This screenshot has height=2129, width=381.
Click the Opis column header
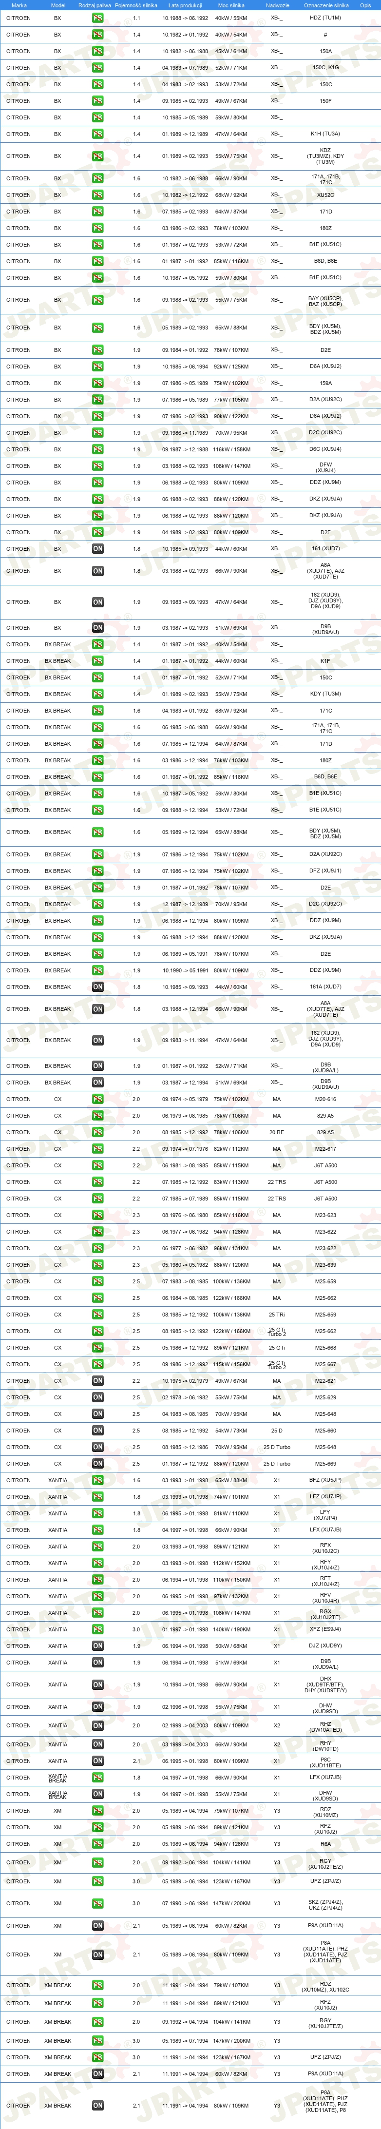click(365, 5)
